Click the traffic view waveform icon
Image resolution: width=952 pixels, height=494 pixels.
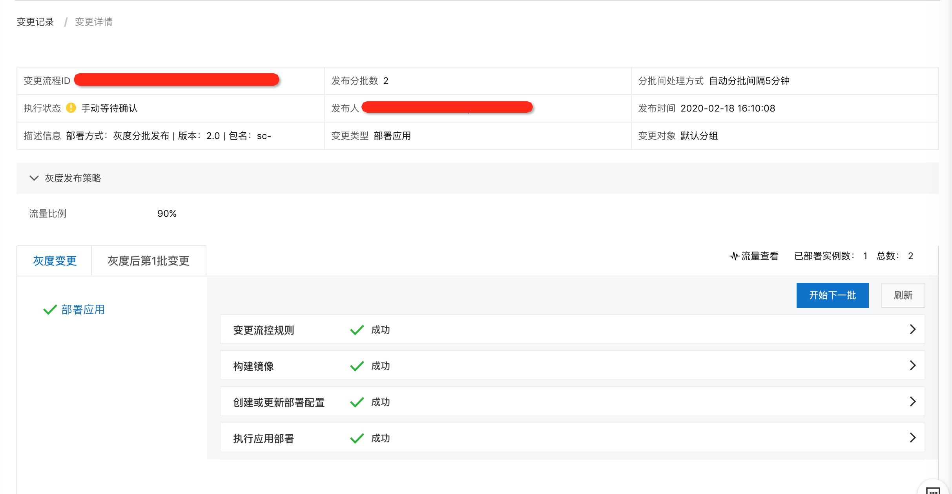734,256
